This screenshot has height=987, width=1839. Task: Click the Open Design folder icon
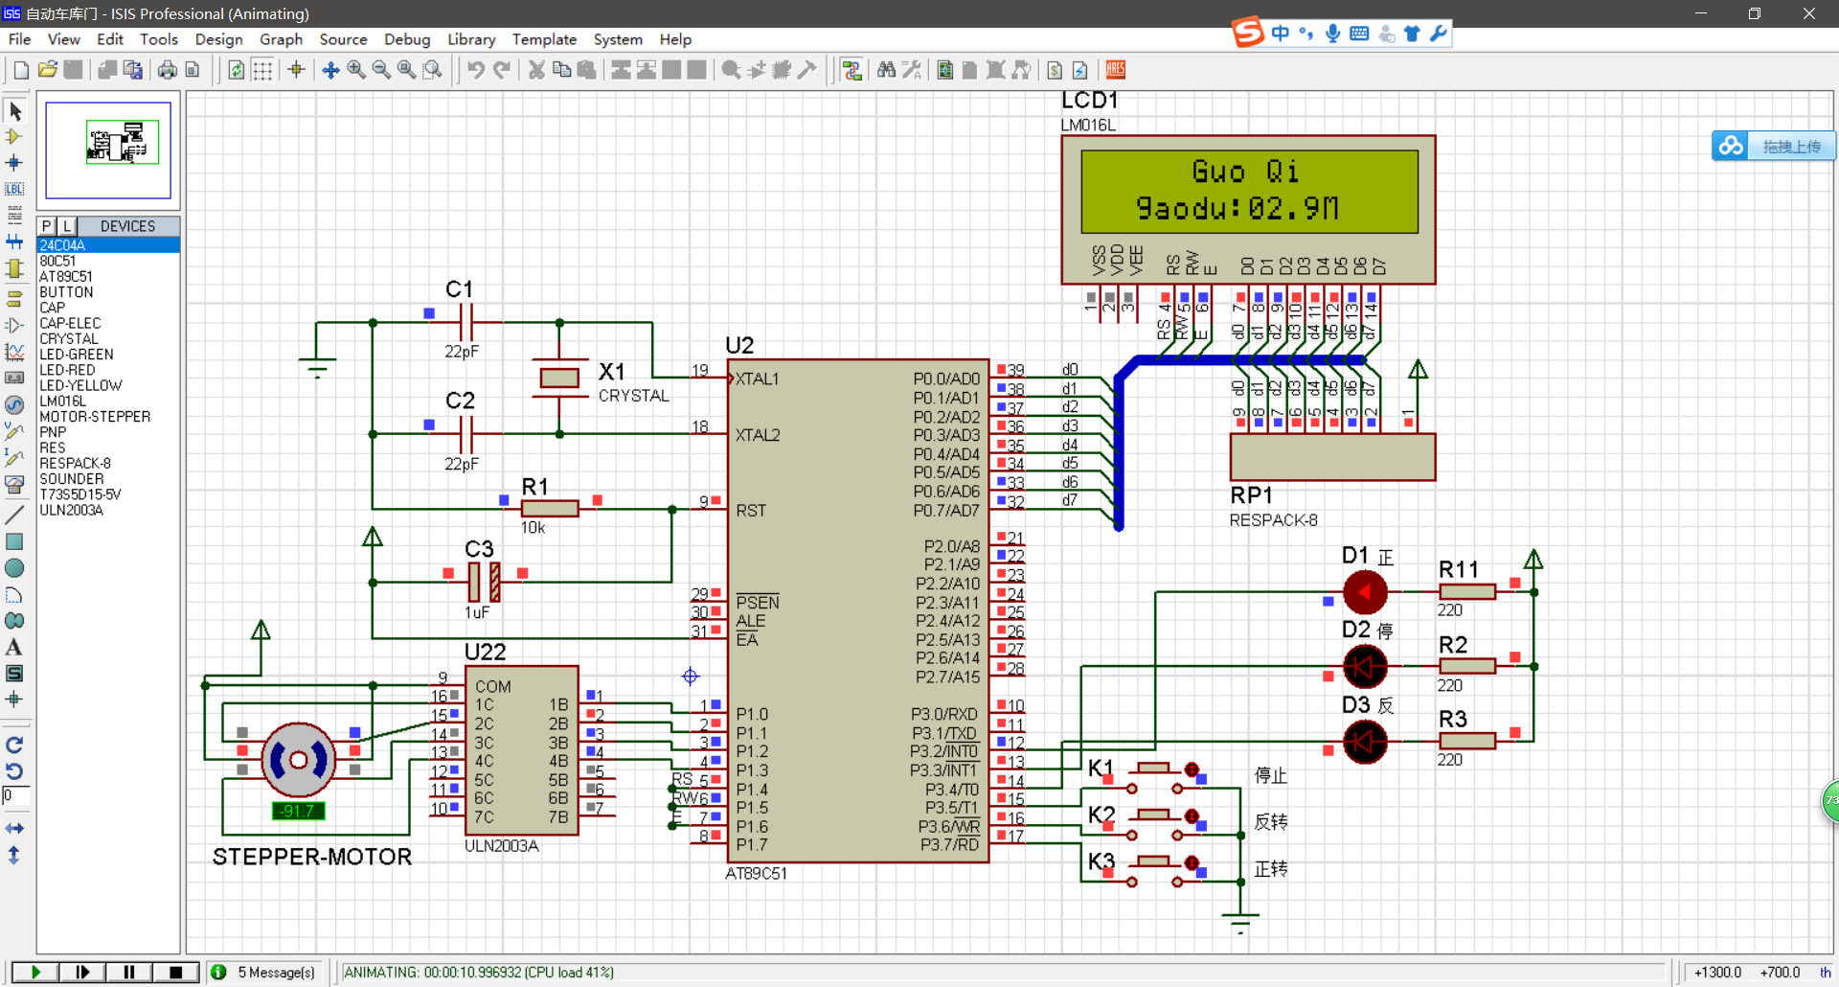pyautogui.click(x=48, y=70)
